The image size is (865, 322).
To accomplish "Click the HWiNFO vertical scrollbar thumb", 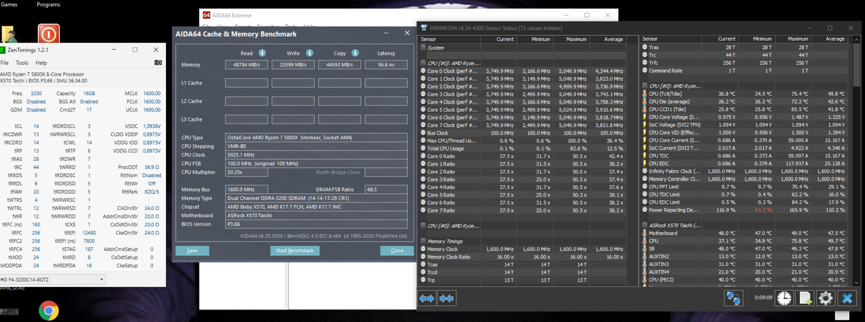I will 856,65.
